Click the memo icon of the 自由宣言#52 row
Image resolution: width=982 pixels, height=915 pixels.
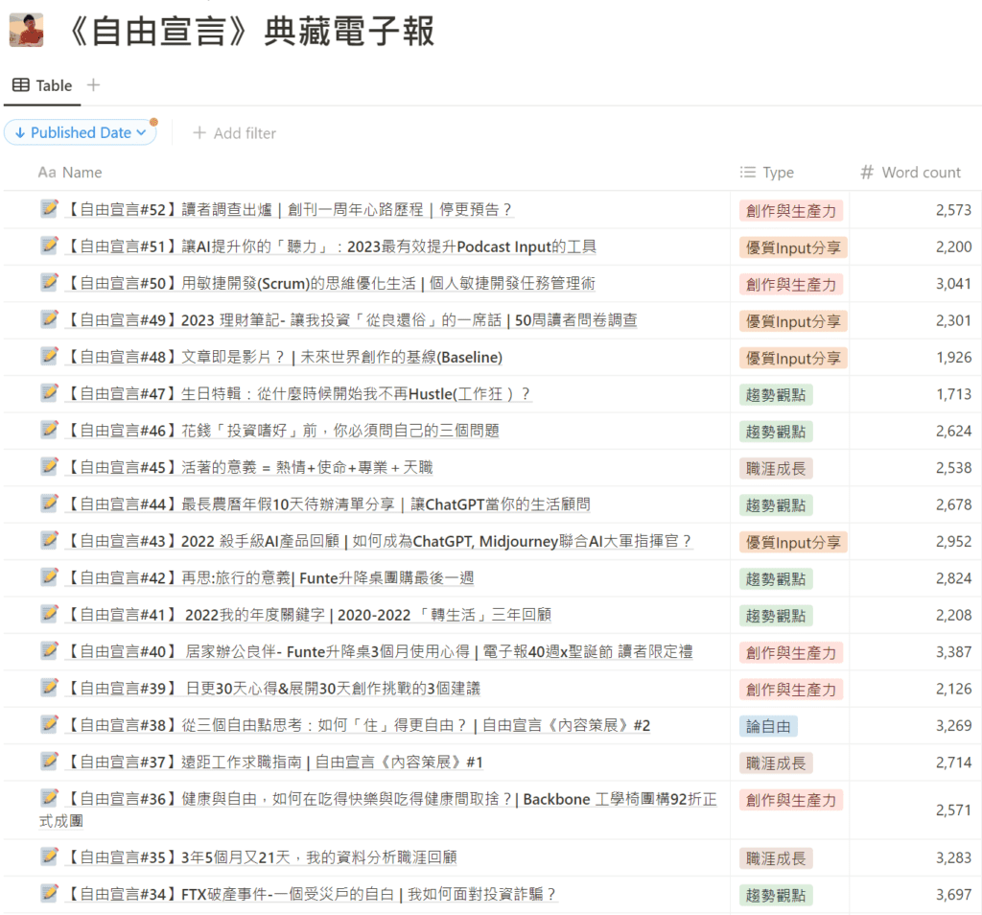[x=50, y=209]
